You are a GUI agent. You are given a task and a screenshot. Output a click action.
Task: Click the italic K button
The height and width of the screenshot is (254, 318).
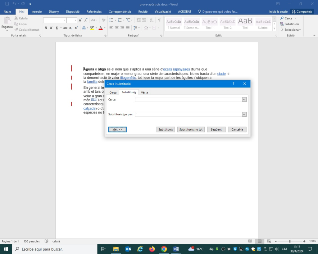tap(51, 28)
